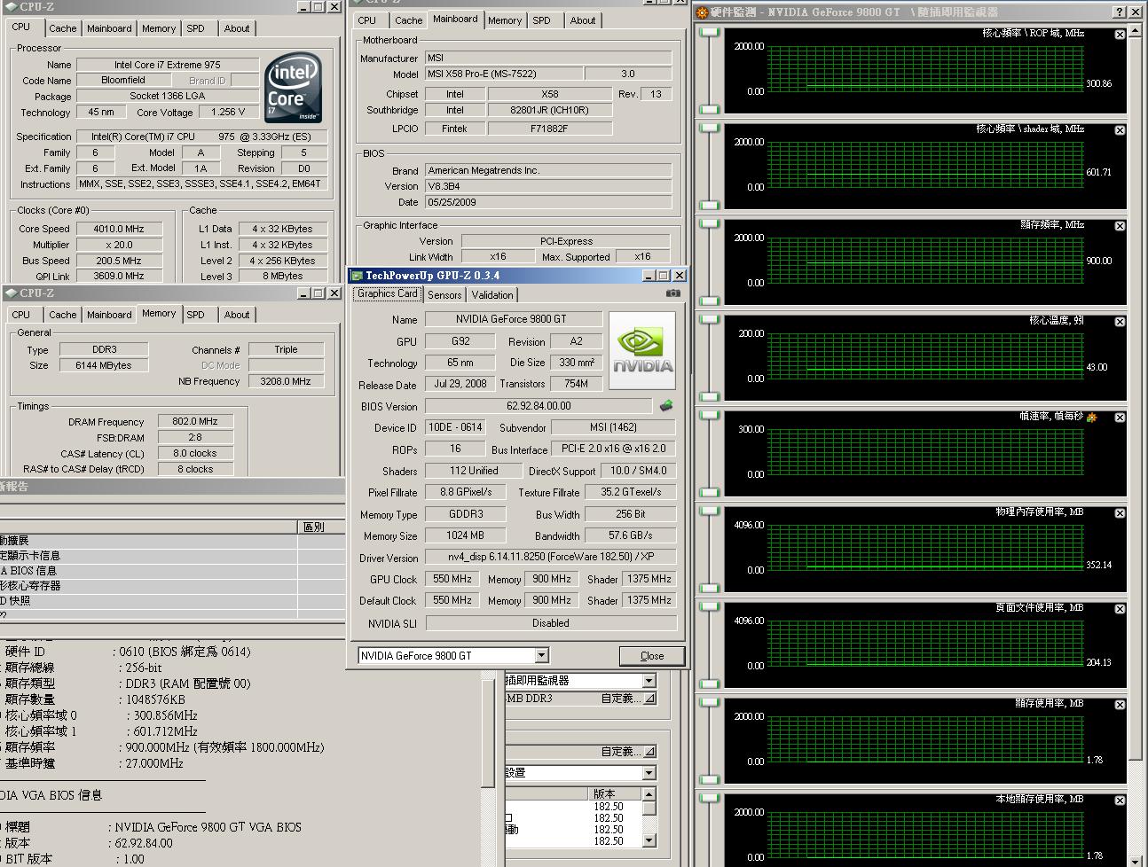Open Memory tab in the CPU-Z Mainboard window
The height and width of the screenshot is (867, 1148).
[505, 20]
